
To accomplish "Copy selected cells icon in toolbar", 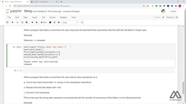I will point(22,23).
